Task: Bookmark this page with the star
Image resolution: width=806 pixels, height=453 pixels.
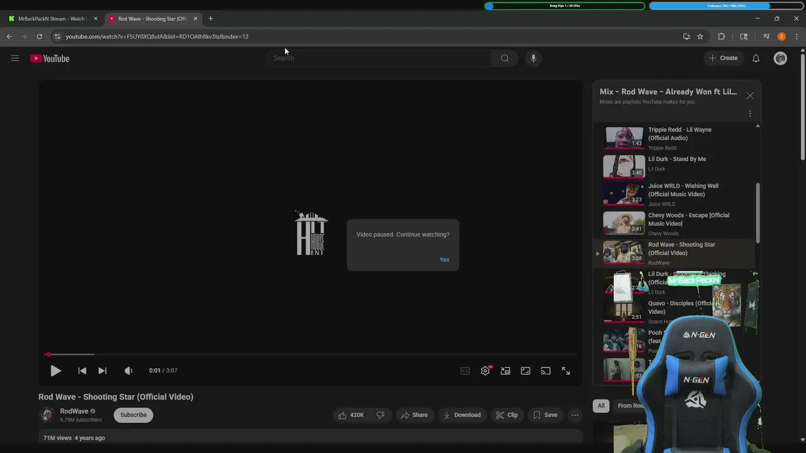Action: tap(700, 36)
